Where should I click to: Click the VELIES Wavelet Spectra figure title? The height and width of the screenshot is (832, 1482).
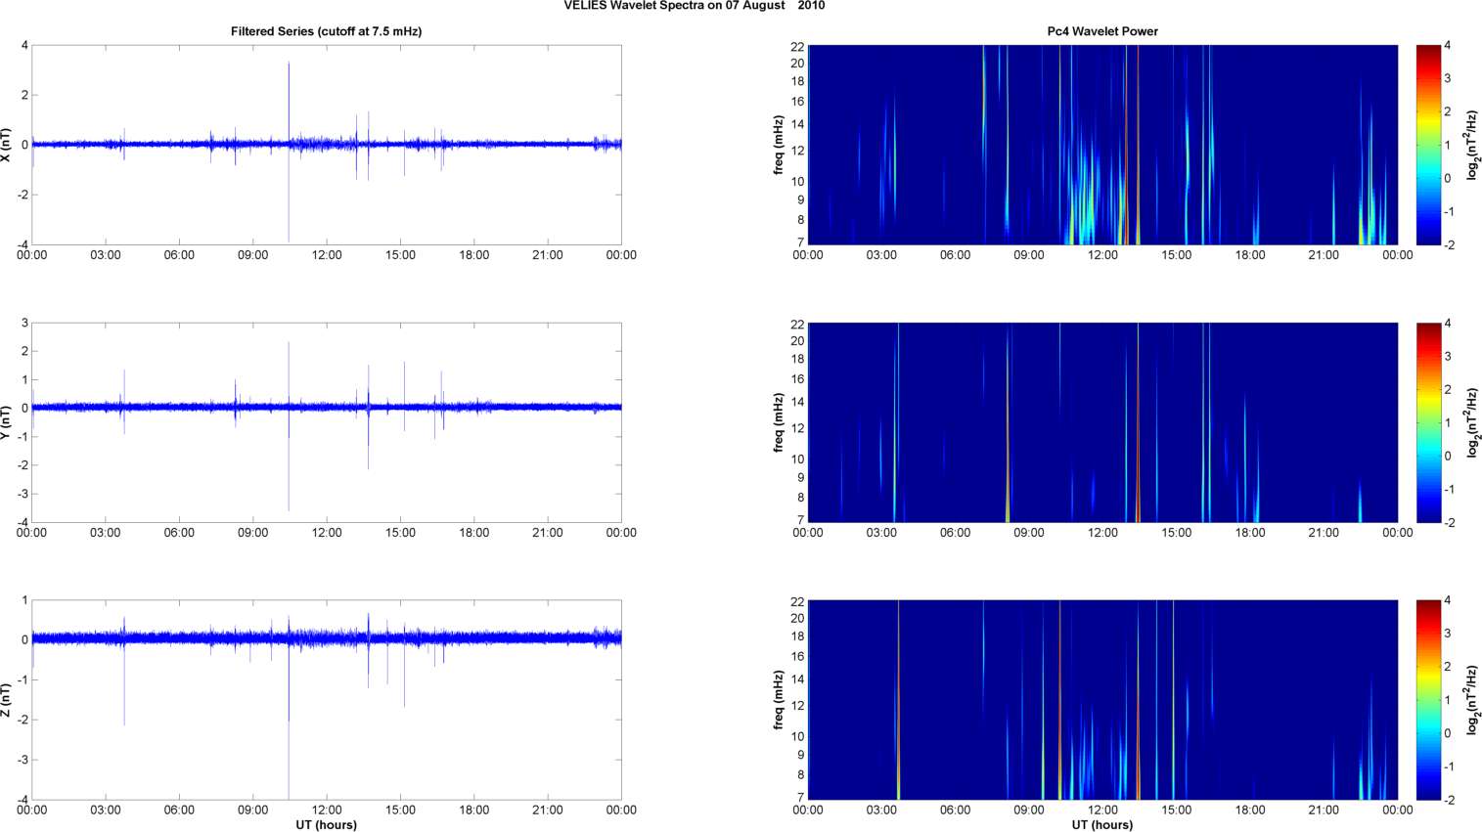(x=694, y=6)
